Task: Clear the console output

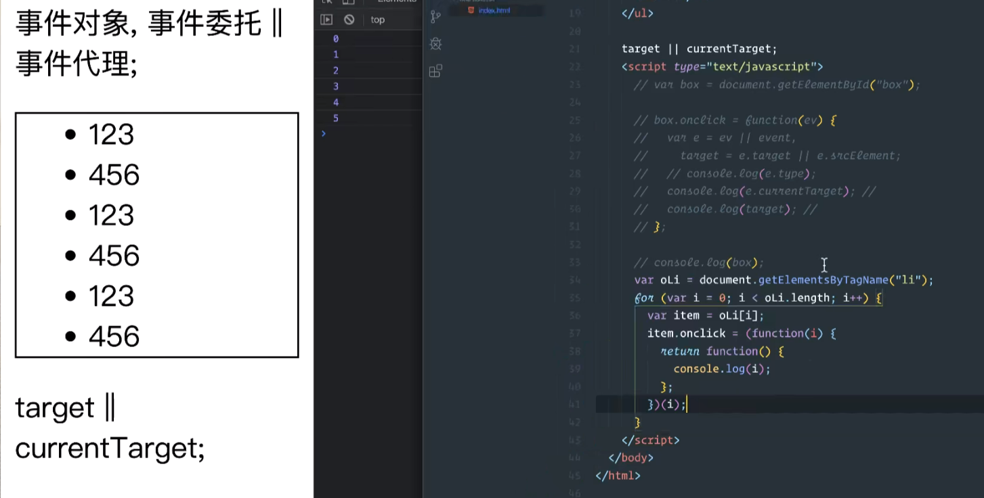Action: (349, 20)
